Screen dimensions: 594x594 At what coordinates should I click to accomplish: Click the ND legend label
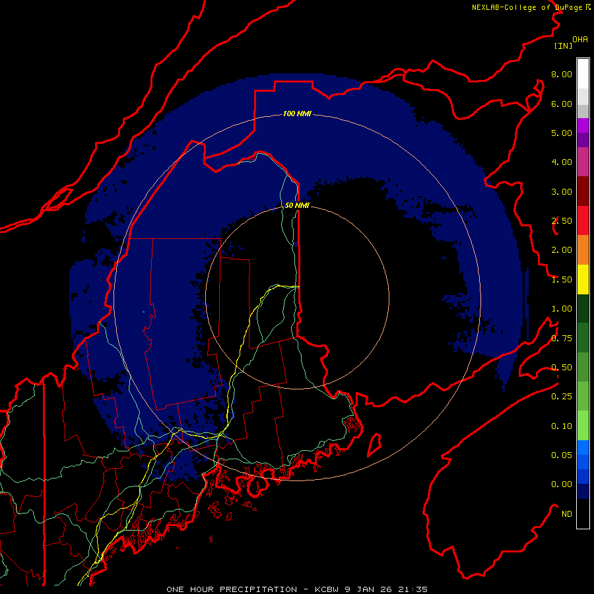tap(567, 514)
